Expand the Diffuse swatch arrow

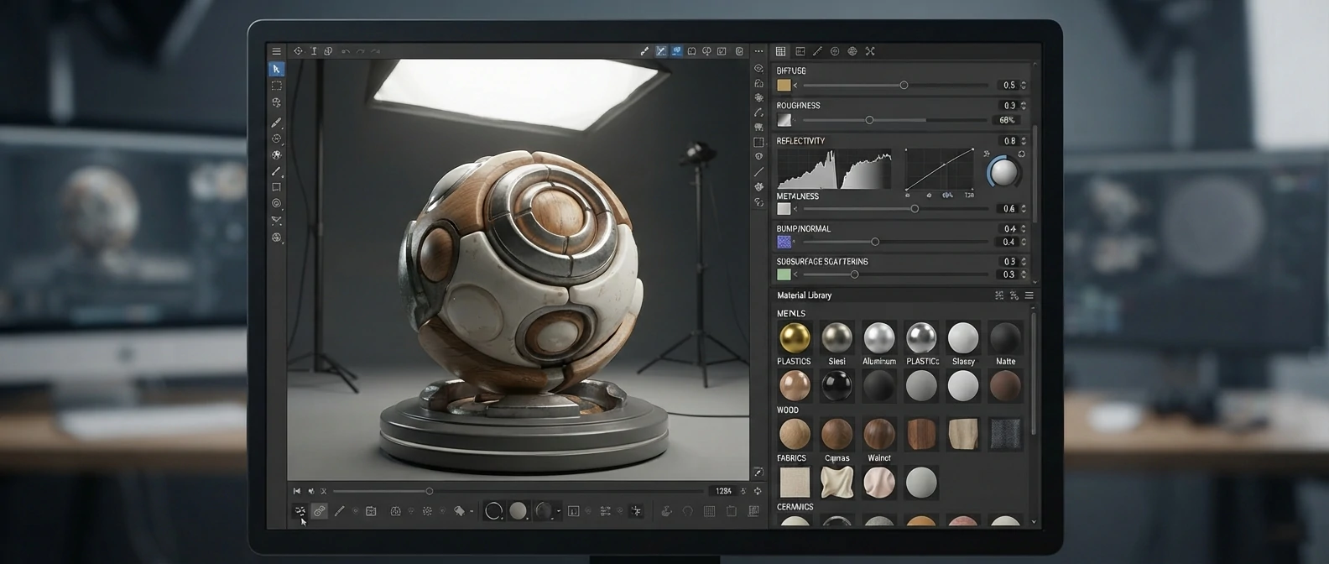795,86
